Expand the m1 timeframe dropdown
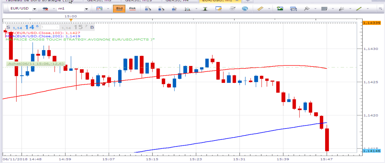This screenshot has height=163, width=385. click(87, 9)
